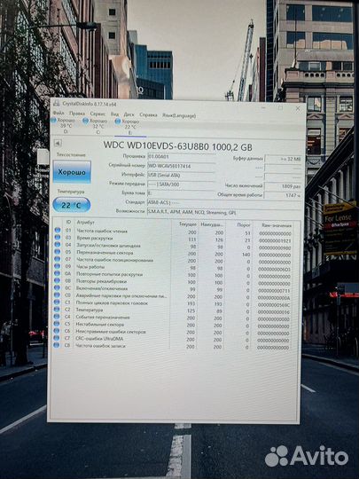Click status icon for attribute C1 load cycles

point(57,302)
